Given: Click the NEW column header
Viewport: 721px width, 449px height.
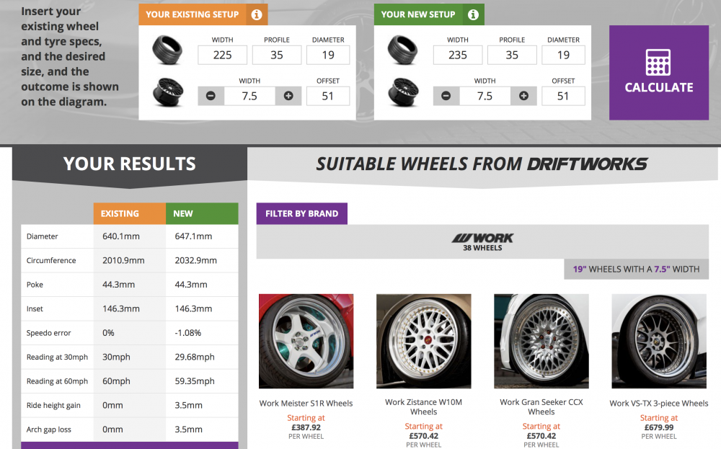Looking at the screenshot, I should click(203, 214).
